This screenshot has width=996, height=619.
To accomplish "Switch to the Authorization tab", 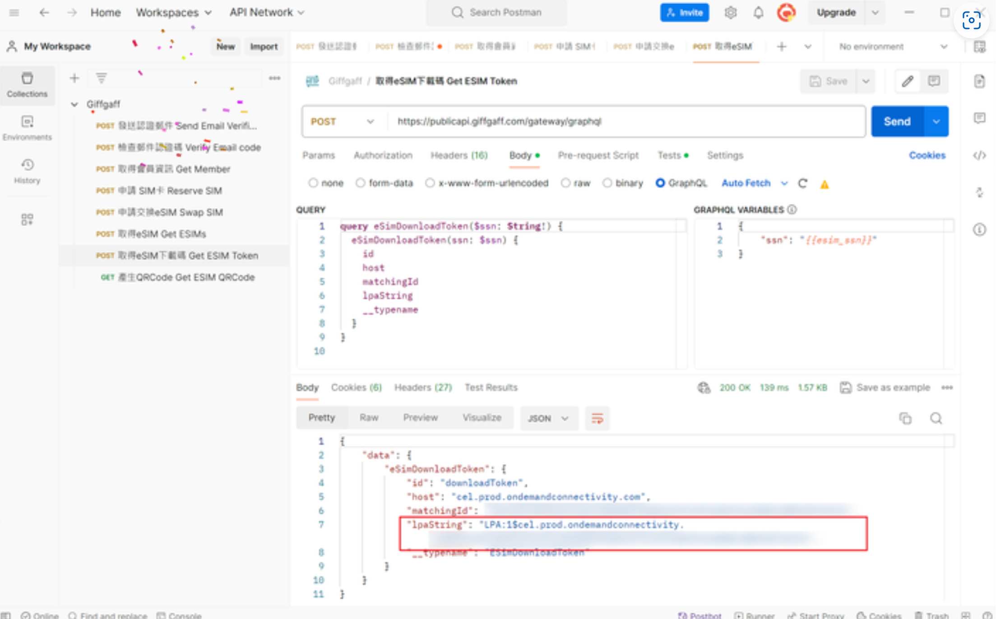I will click(383, 156).
